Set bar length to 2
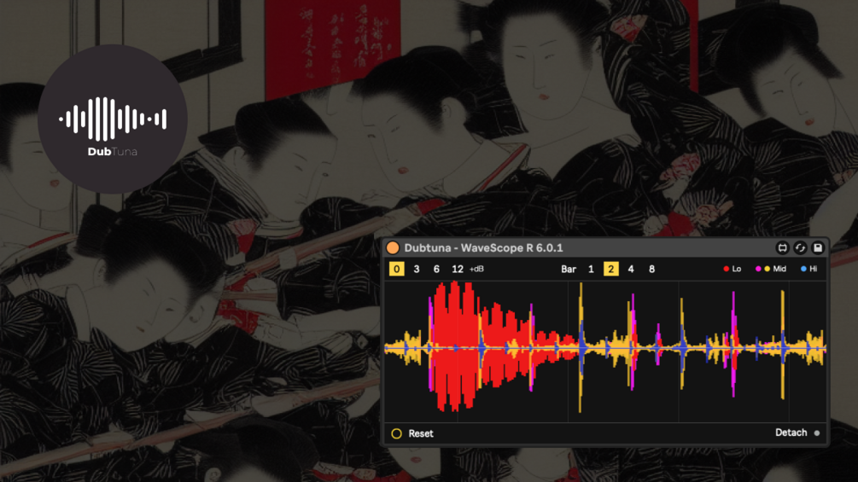This screenshot has height=482, width=858. [x=611, y=269]
